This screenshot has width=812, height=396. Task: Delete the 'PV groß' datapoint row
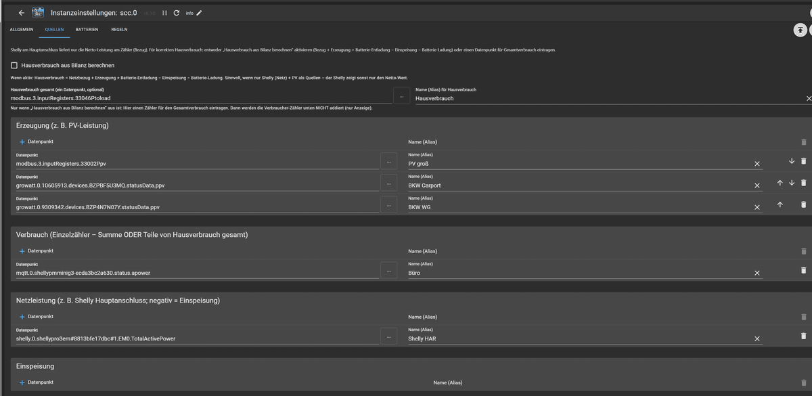(803, 161)
